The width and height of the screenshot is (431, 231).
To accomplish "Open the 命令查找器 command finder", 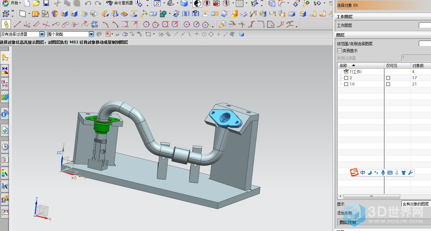I will tap(119, 3).
